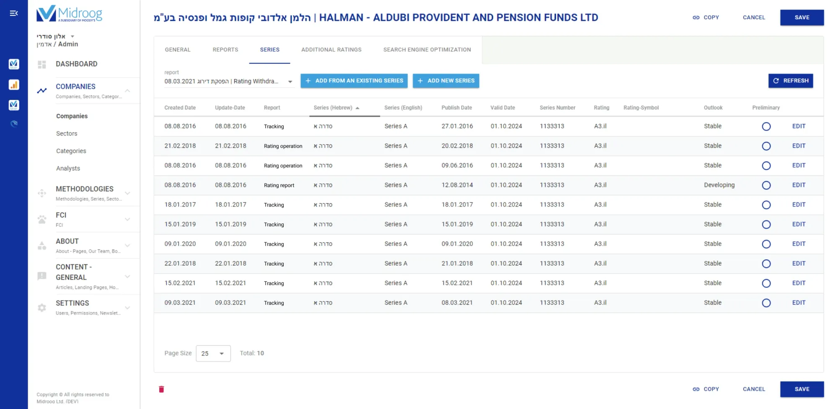Click Add From An Existing Series

[x=354, y=81]
